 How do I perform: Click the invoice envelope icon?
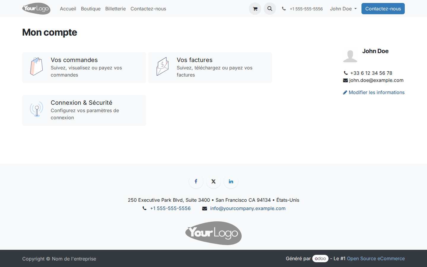point(162,66)
